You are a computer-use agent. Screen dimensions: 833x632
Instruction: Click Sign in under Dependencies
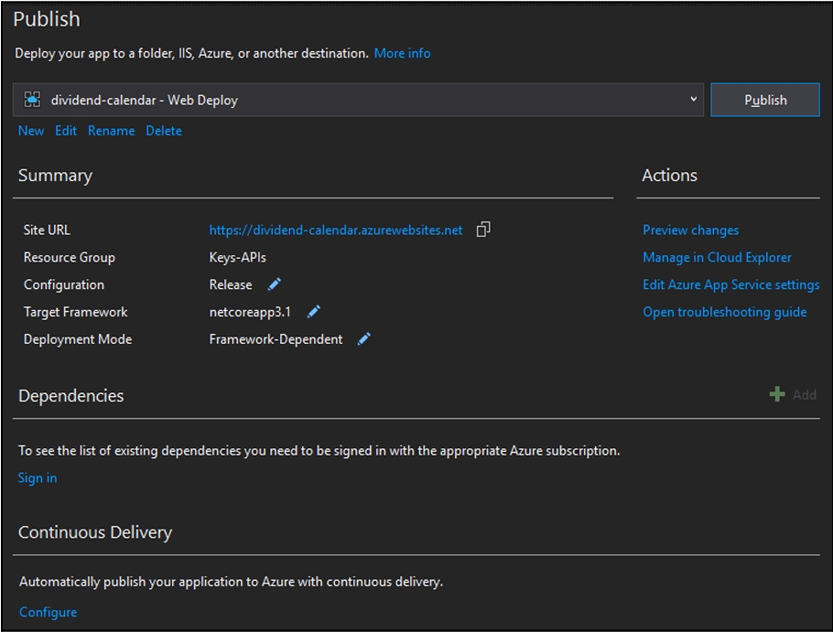click(x=38, y=477)
